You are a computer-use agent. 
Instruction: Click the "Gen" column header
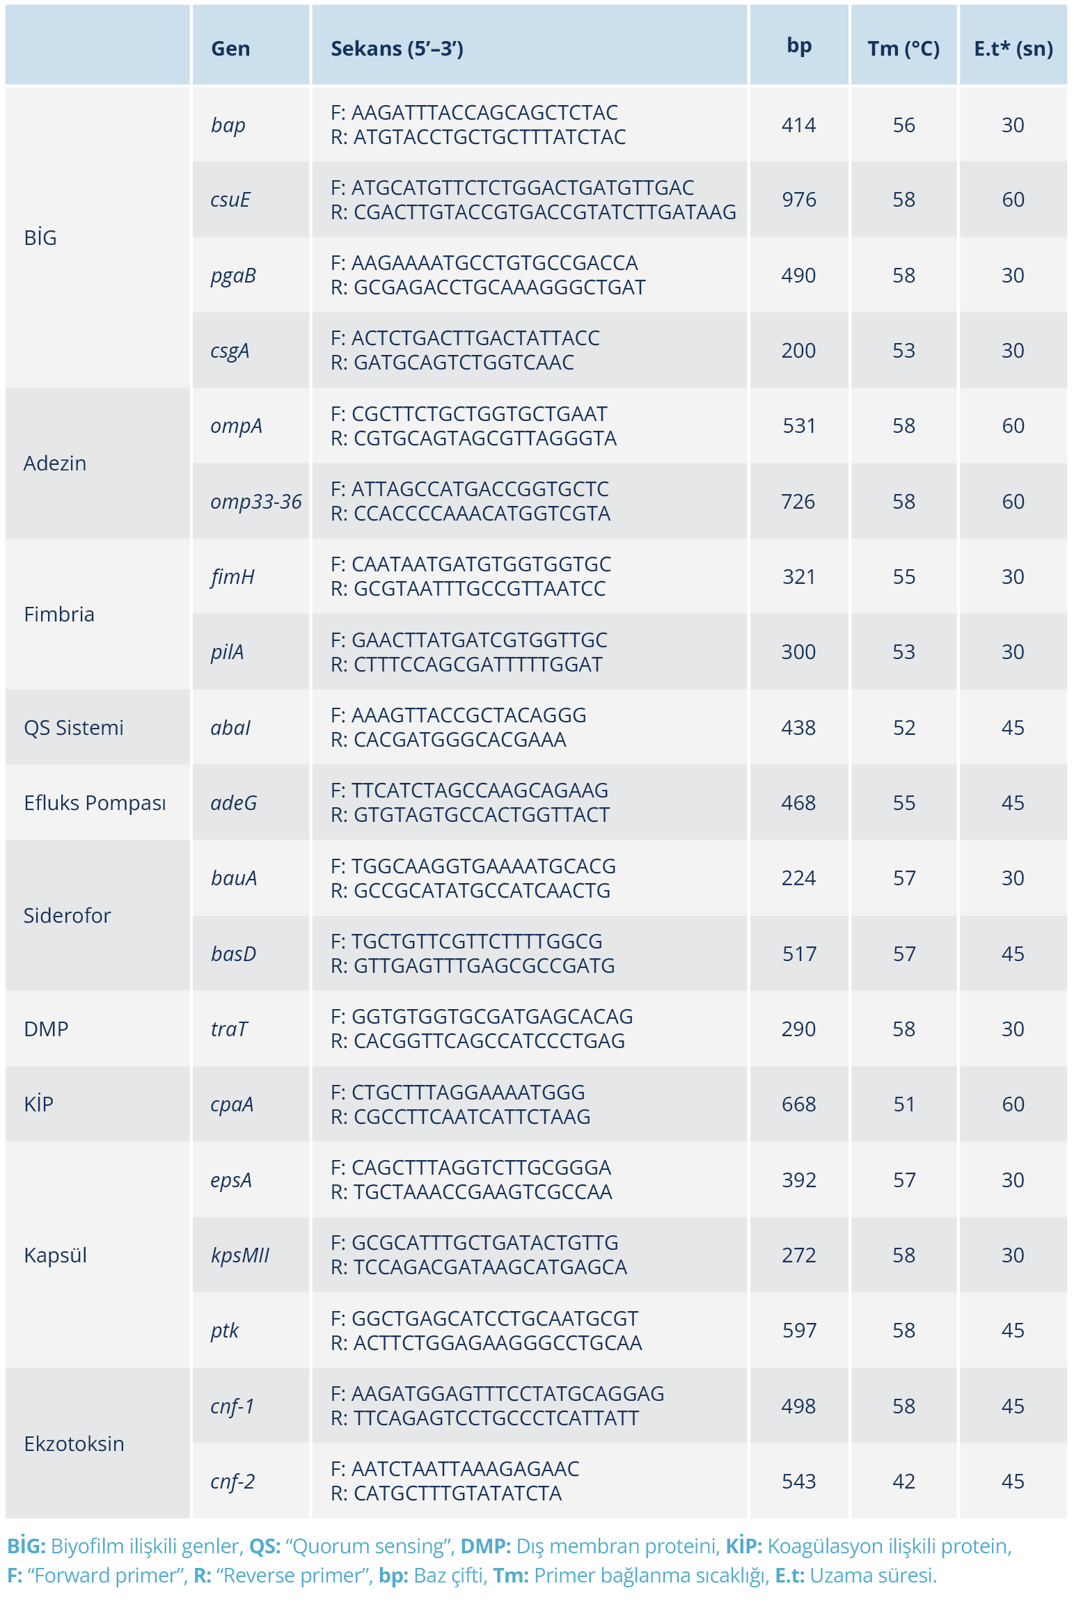[230, 49]
